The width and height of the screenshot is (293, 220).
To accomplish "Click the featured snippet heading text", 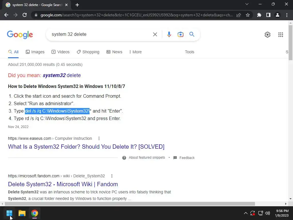I will 66,87.
